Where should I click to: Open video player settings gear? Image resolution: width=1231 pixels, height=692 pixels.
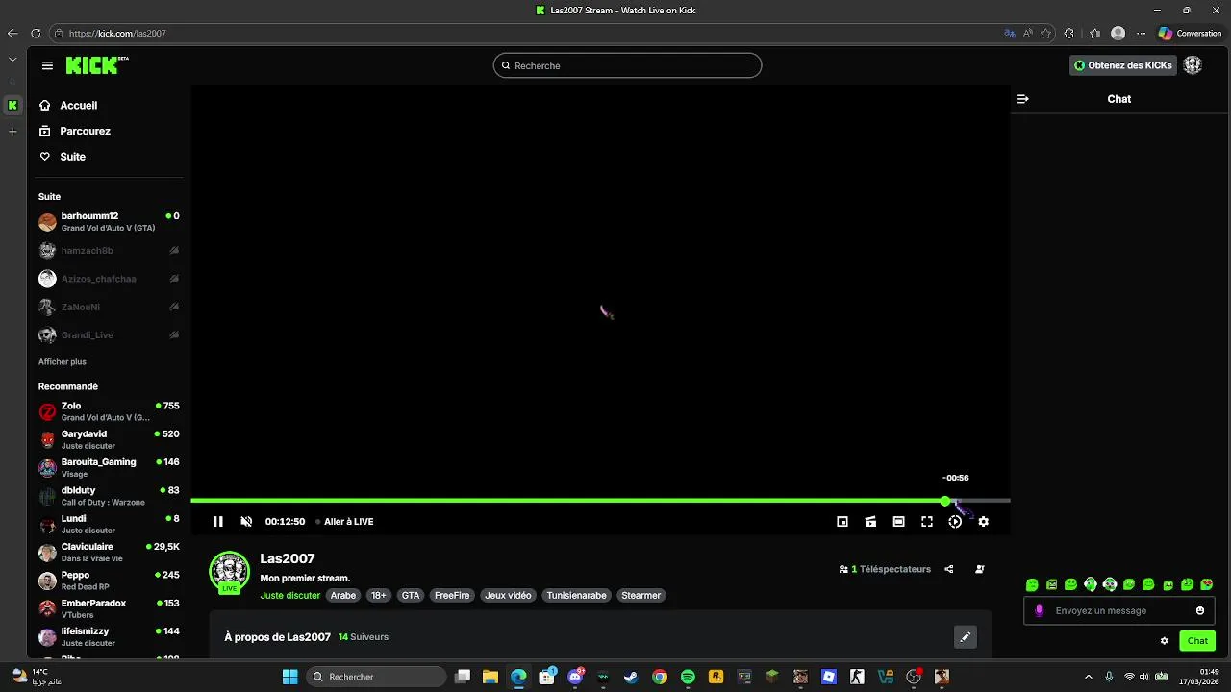[983, 522]
